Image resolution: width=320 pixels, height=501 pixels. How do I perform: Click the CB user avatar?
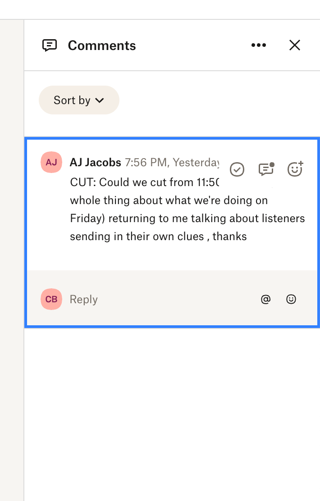pos(51,299)
